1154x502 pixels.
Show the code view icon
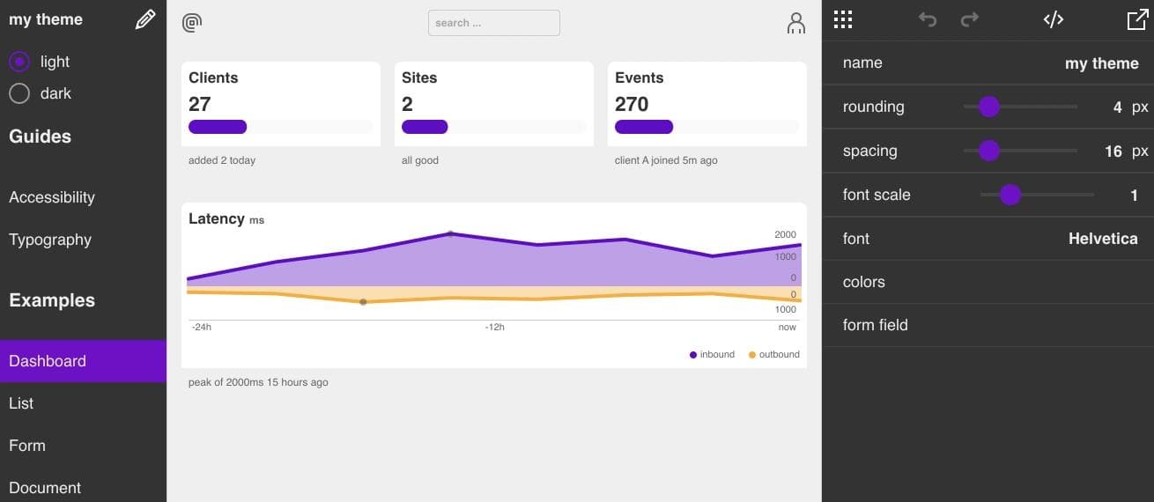click(x=1053, y=20)
